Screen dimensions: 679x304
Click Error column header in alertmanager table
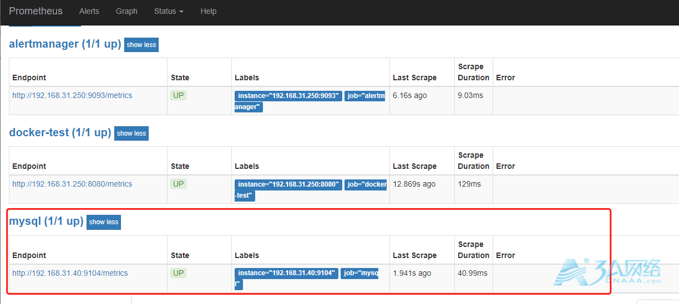(505, 78)
